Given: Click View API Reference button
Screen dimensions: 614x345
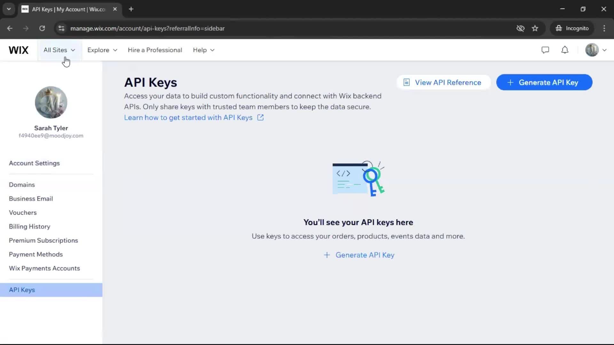Looking at the screenshot, I should click(443, 82).
